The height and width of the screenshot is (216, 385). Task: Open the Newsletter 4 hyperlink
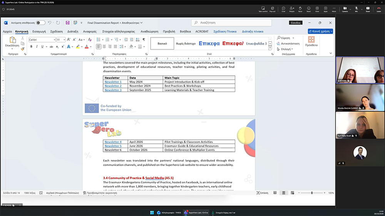[x=113, y=142]
